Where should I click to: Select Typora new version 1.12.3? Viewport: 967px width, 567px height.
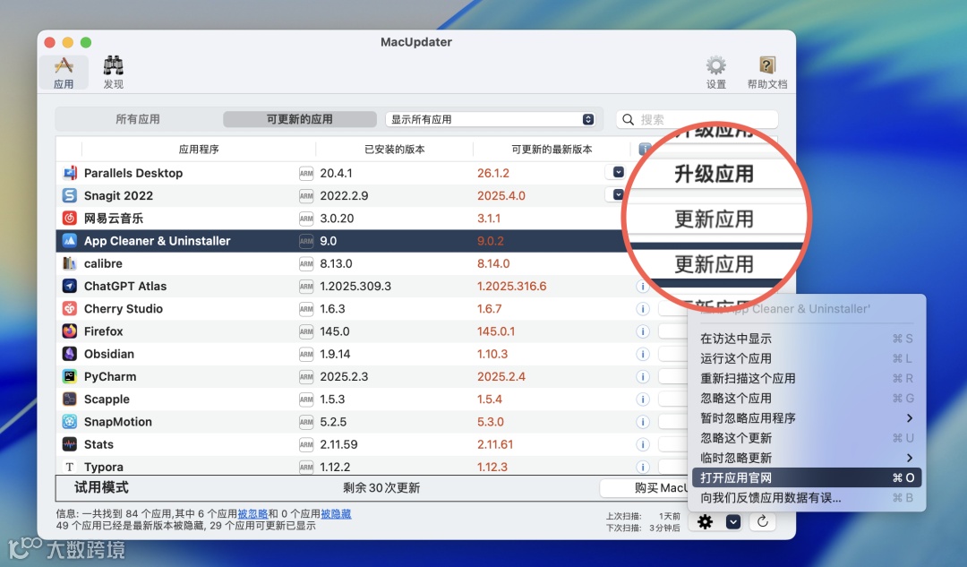point(492,467)
